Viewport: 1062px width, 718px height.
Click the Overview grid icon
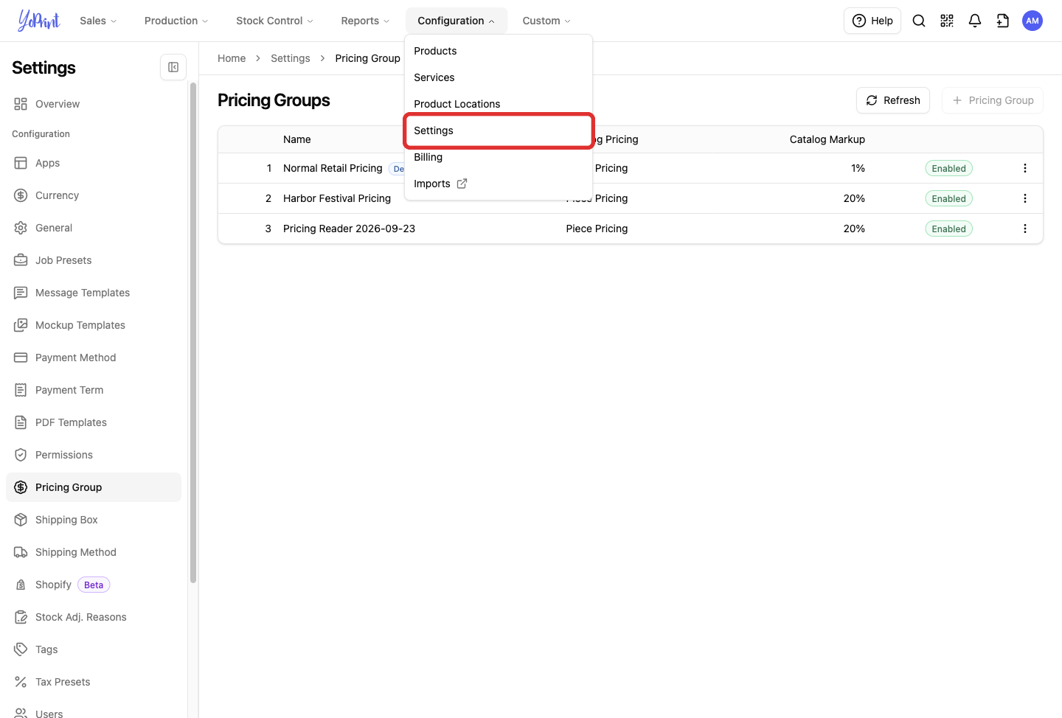(x=21, y=104)
